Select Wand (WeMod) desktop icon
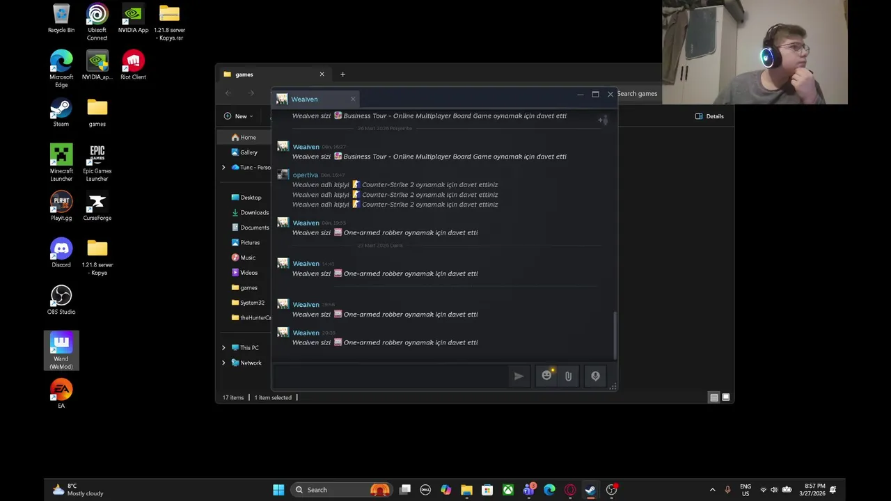891x501 pixels. pyautogui.click(x=61, y=351)
